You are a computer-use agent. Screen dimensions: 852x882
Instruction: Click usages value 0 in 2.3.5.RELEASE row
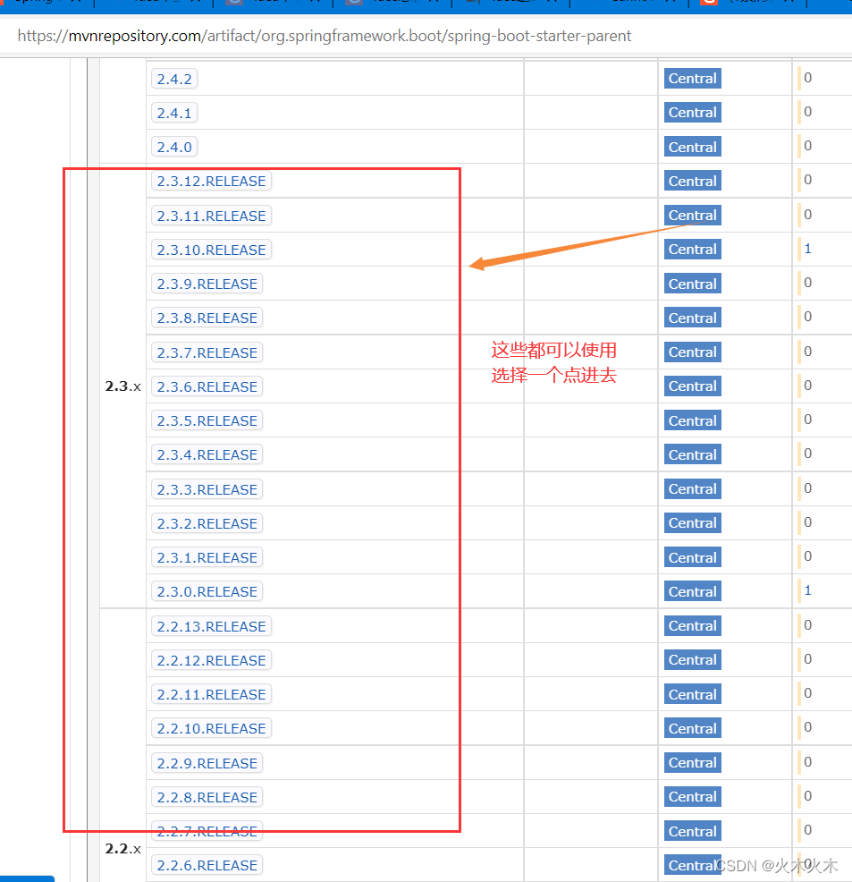point(807,419)
